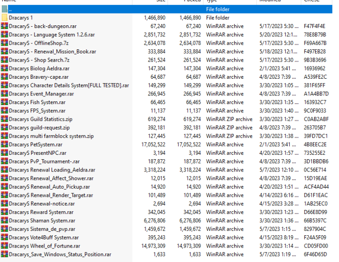
Task: Click archive icon for Dracarys Character Details System
Action: click(5, 85)
